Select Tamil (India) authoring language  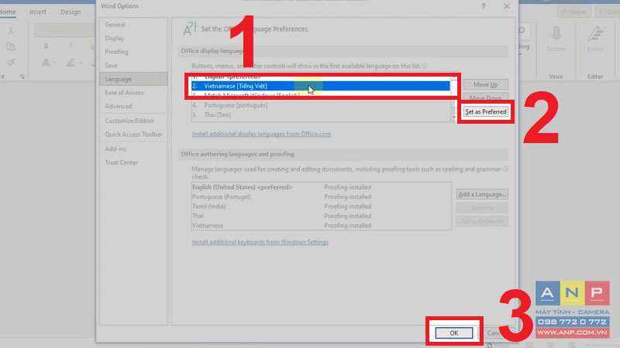321,206
